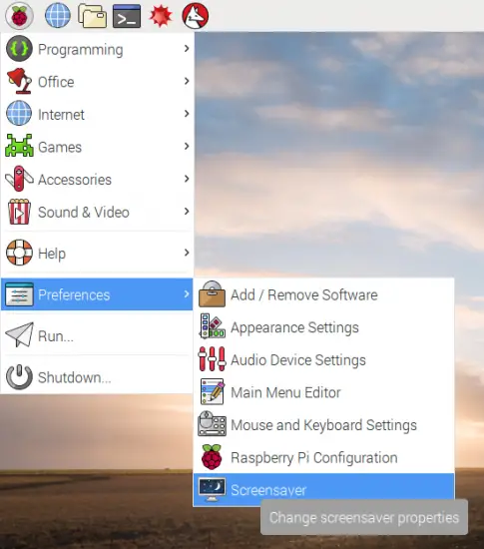Expand the Sound & Video submenu arrow
The width and height of the screenshot is (484, 549).
tap(187, 212)
